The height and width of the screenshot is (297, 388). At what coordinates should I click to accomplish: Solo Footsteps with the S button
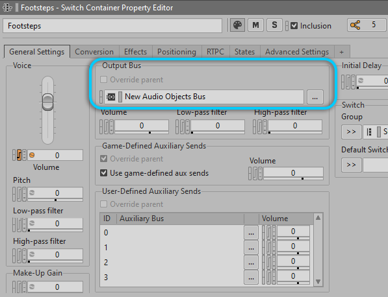pos(274,25)
